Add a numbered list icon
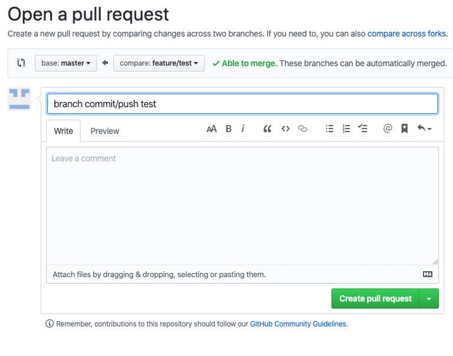Screen dimensions: 453x356 346,128
